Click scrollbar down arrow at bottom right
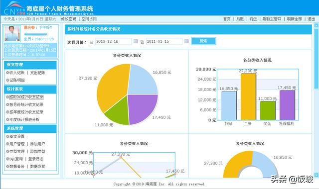 317,175
